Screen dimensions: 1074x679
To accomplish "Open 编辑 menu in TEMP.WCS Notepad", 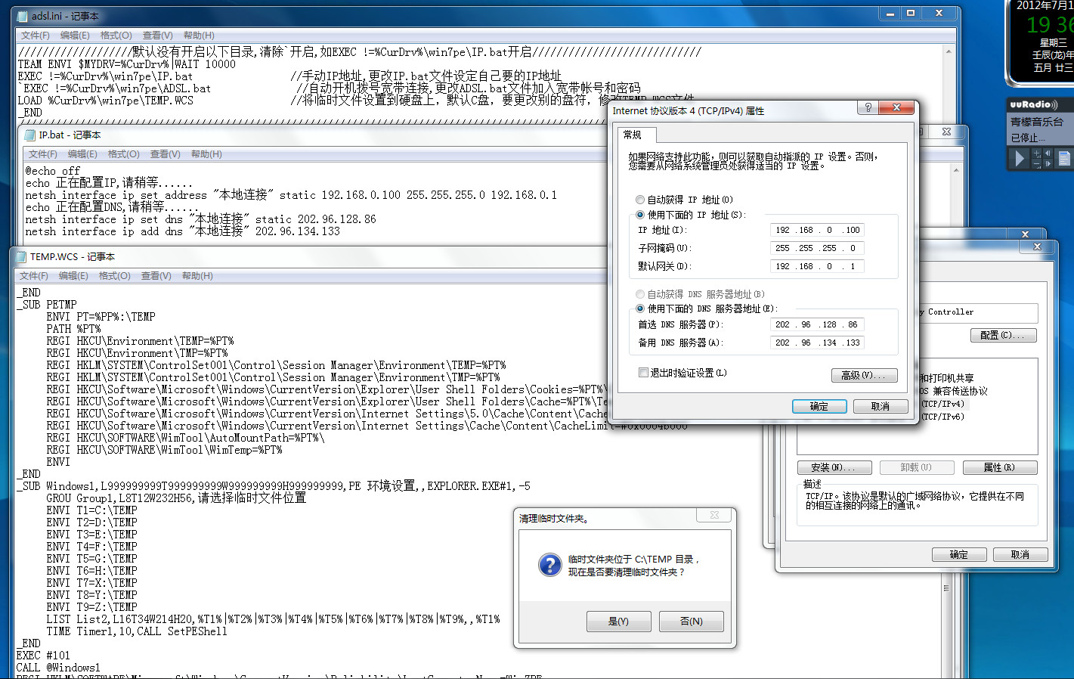I will pos(73,276).
